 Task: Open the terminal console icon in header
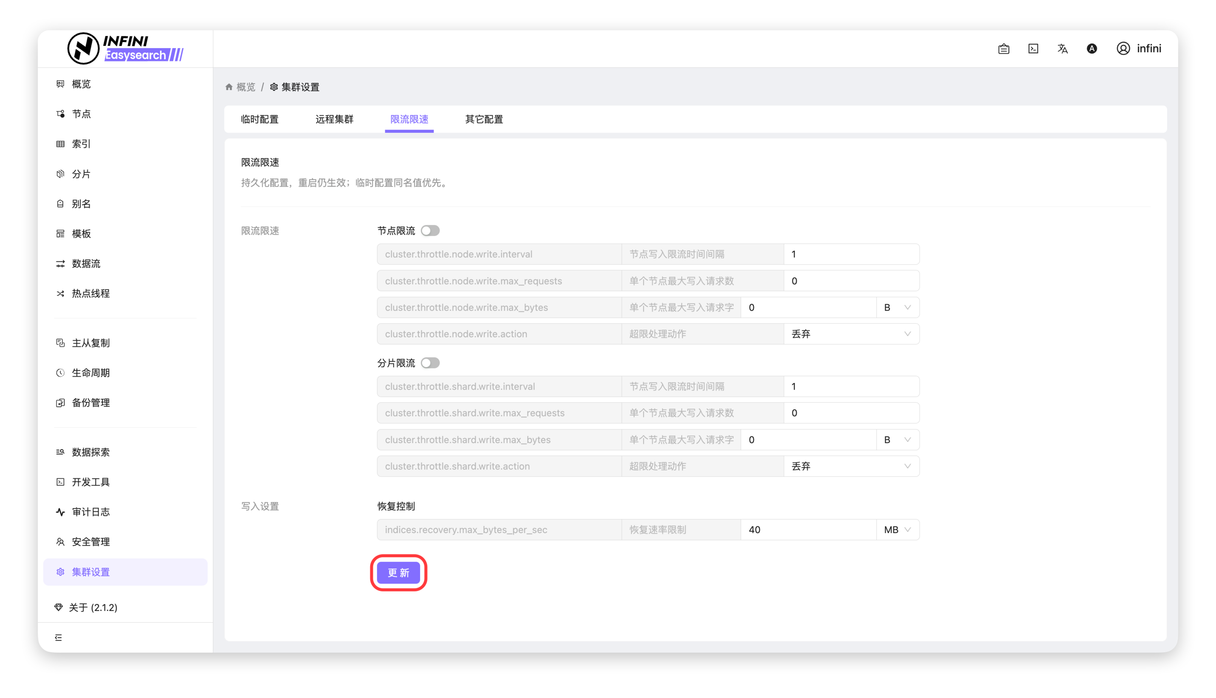(1033, 48)
